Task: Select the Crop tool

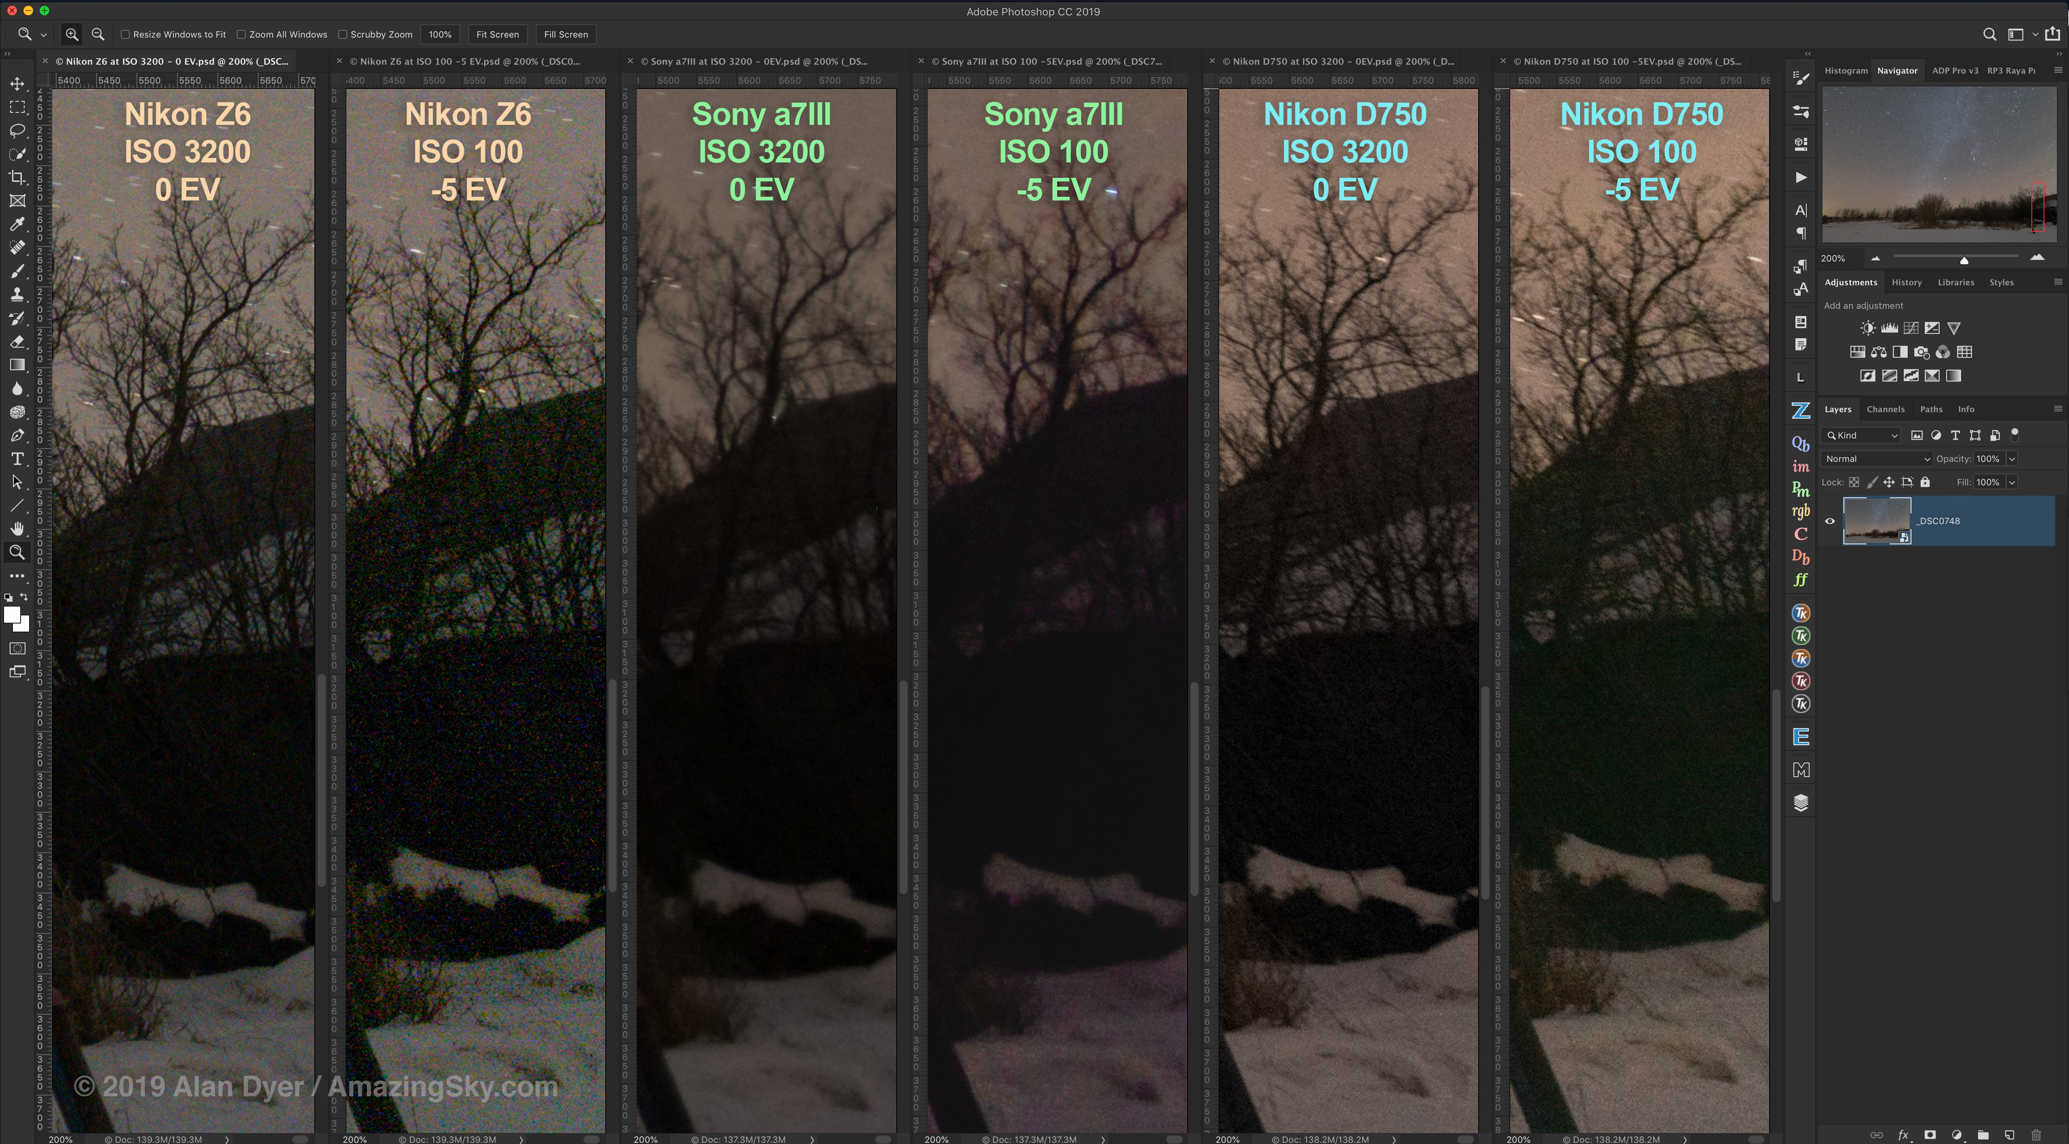Action: click(17, 177)
